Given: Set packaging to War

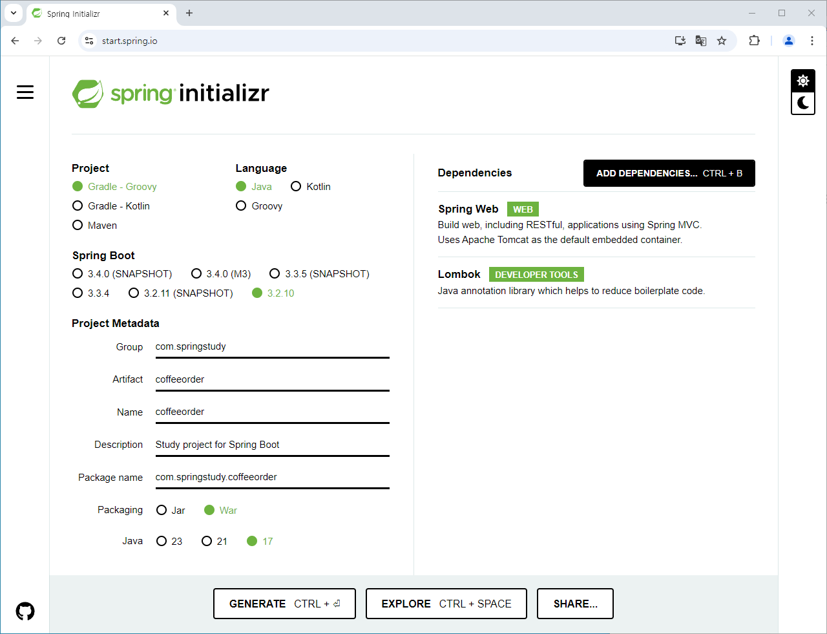Looking at the screenshot, I should pos(220,511).
